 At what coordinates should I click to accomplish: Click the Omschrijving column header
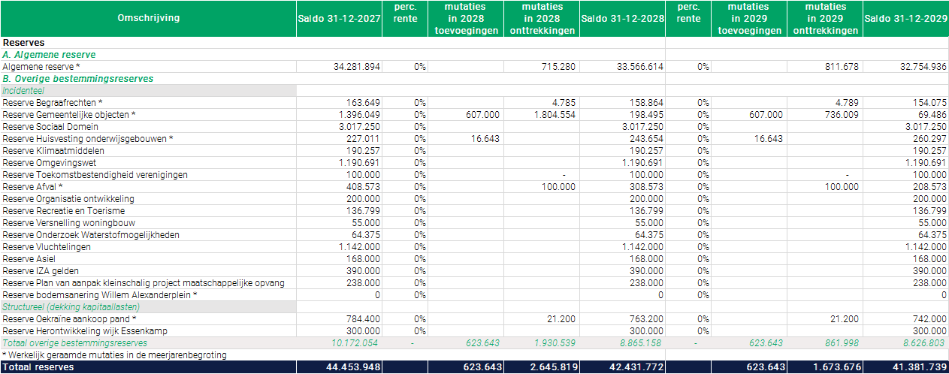[x=148, y=18]
